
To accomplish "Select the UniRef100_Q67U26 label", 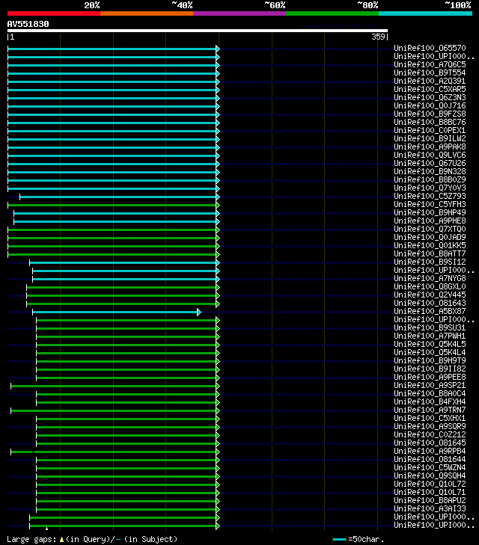I will point(430,164).
